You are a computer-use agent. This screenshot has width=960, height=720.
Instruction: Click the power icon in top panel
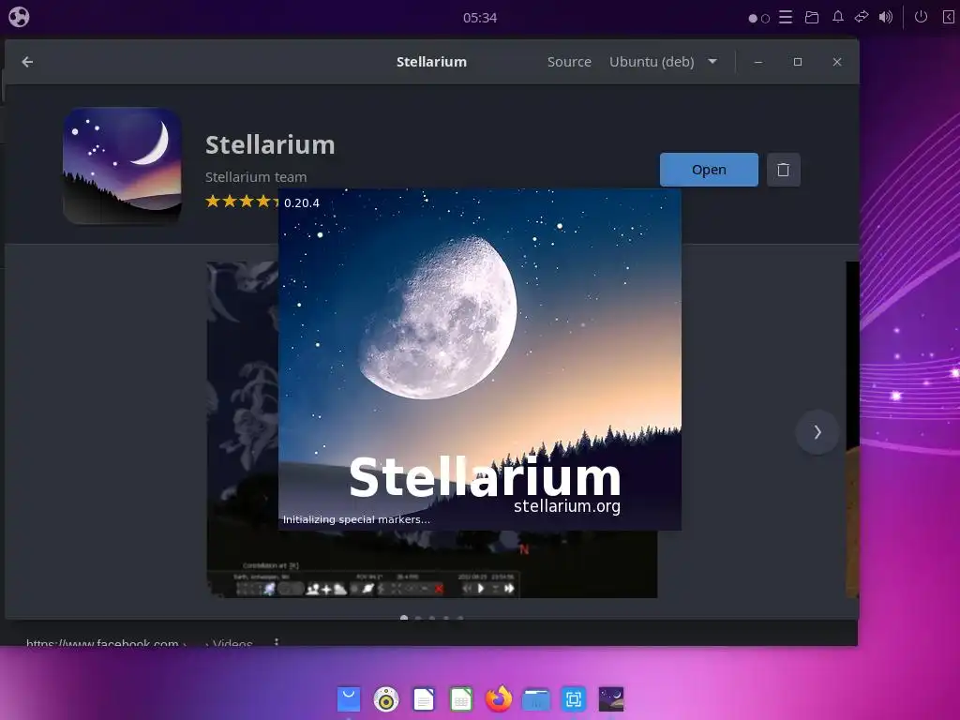(x=921, y=17)
